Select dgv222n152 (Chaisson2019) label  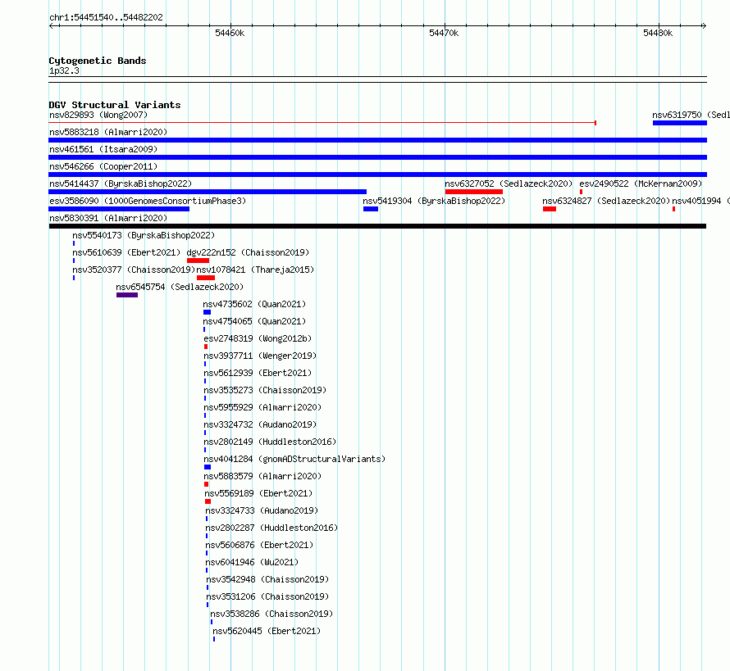click(x=248, y=252)
